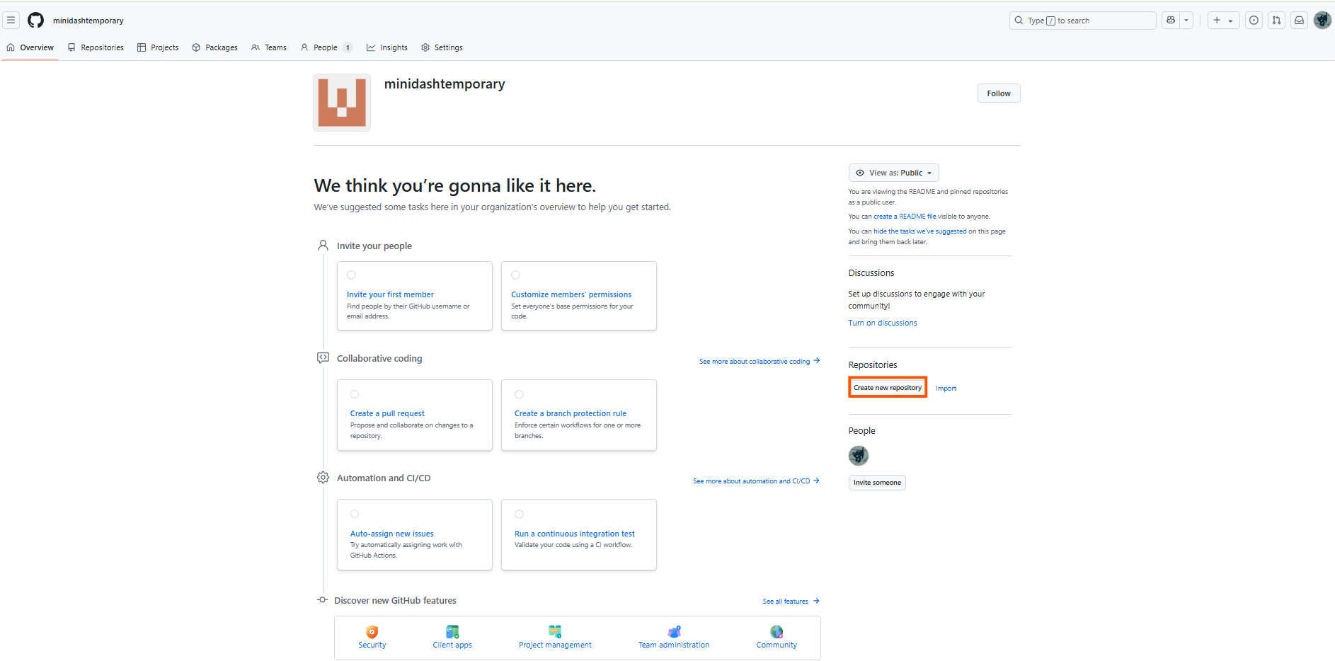
Task: Click the Community globe icon
Action: coord(777,631)
